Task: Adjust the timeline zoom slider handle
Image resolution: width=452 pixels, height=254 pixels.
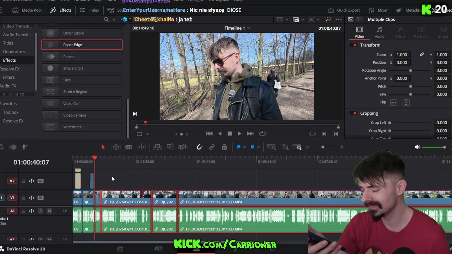Action: [323, 147]
